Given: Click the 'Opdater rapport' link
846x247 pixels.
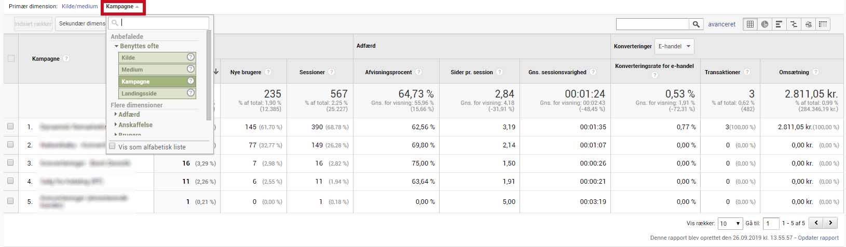Looking at the screenshot, I should 818,238.
